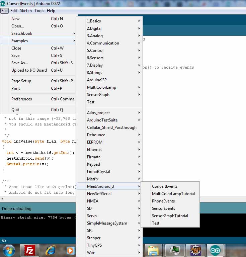246x257 pixels.
Task: Open the File menu
Action: tap(4, 11)
